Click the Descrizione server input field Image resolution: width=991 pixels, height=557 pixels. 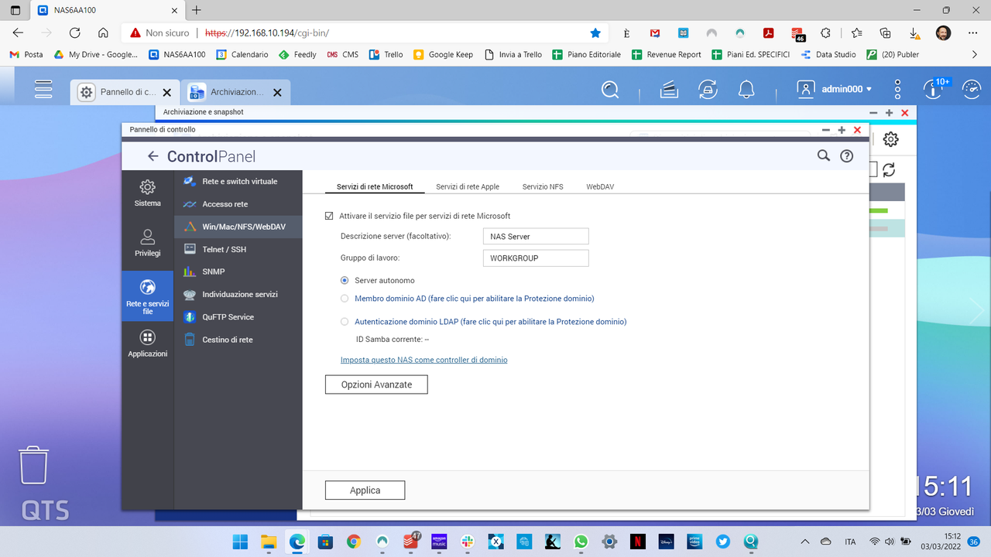pyautogui.click(x=535, y=236)
